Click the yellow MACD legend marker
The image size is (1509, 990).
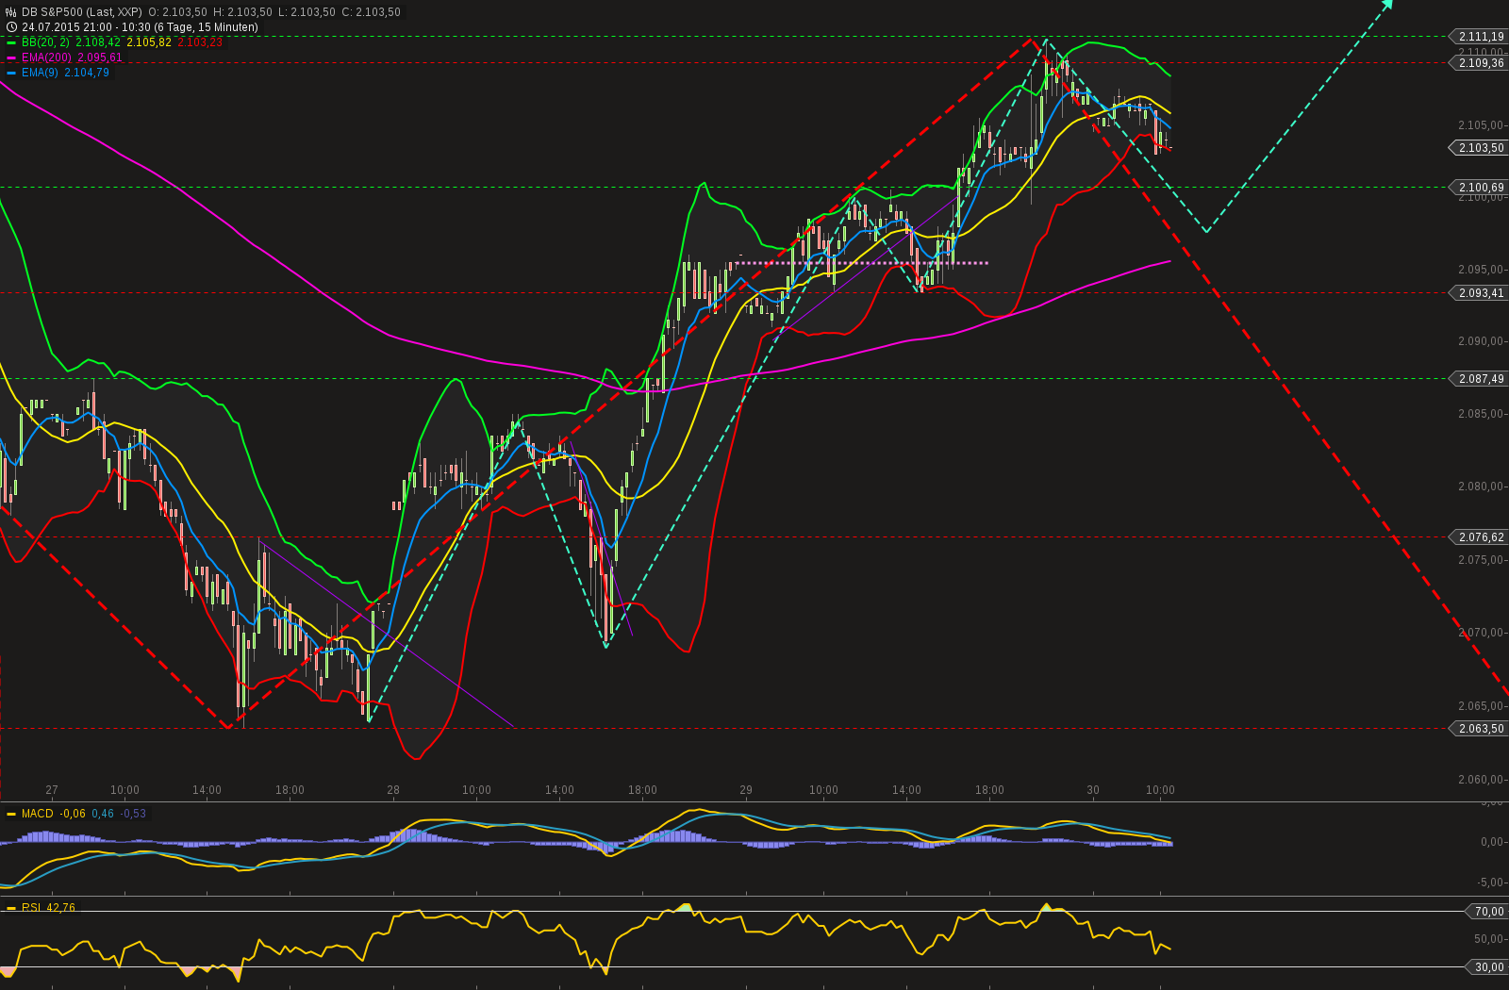pyautogui.click(x=11, y=814)
